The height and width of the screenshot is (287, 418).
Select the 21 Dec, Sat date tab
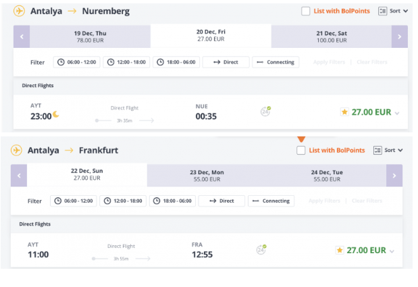pyautogui.click(x=332, y=36)
